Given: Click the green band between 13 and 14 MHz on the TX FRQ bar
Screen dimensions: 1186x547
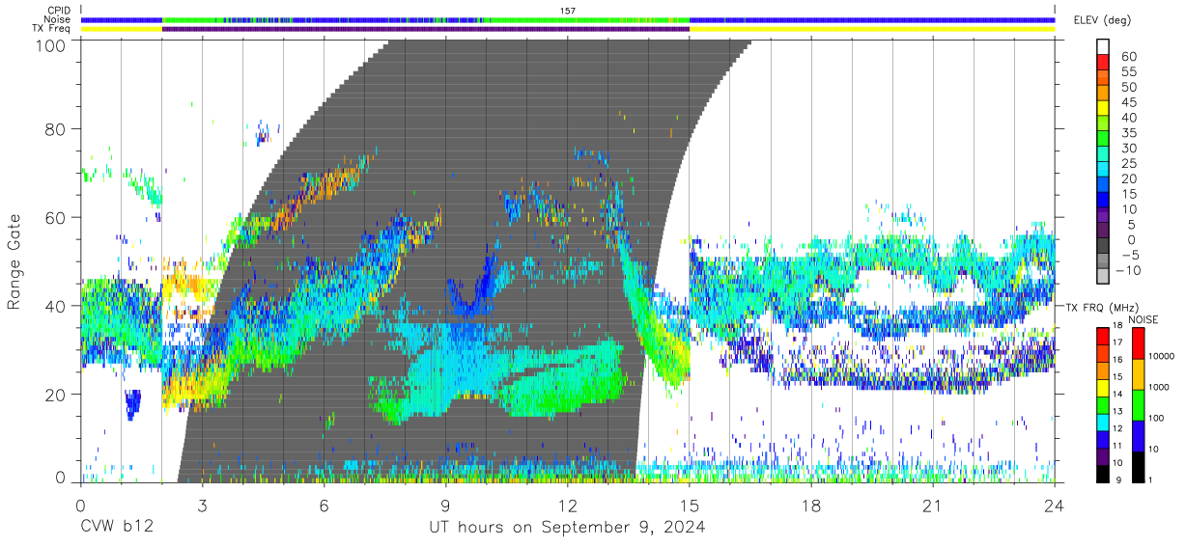Looking at the screenshot, I should coord(1103,403).
